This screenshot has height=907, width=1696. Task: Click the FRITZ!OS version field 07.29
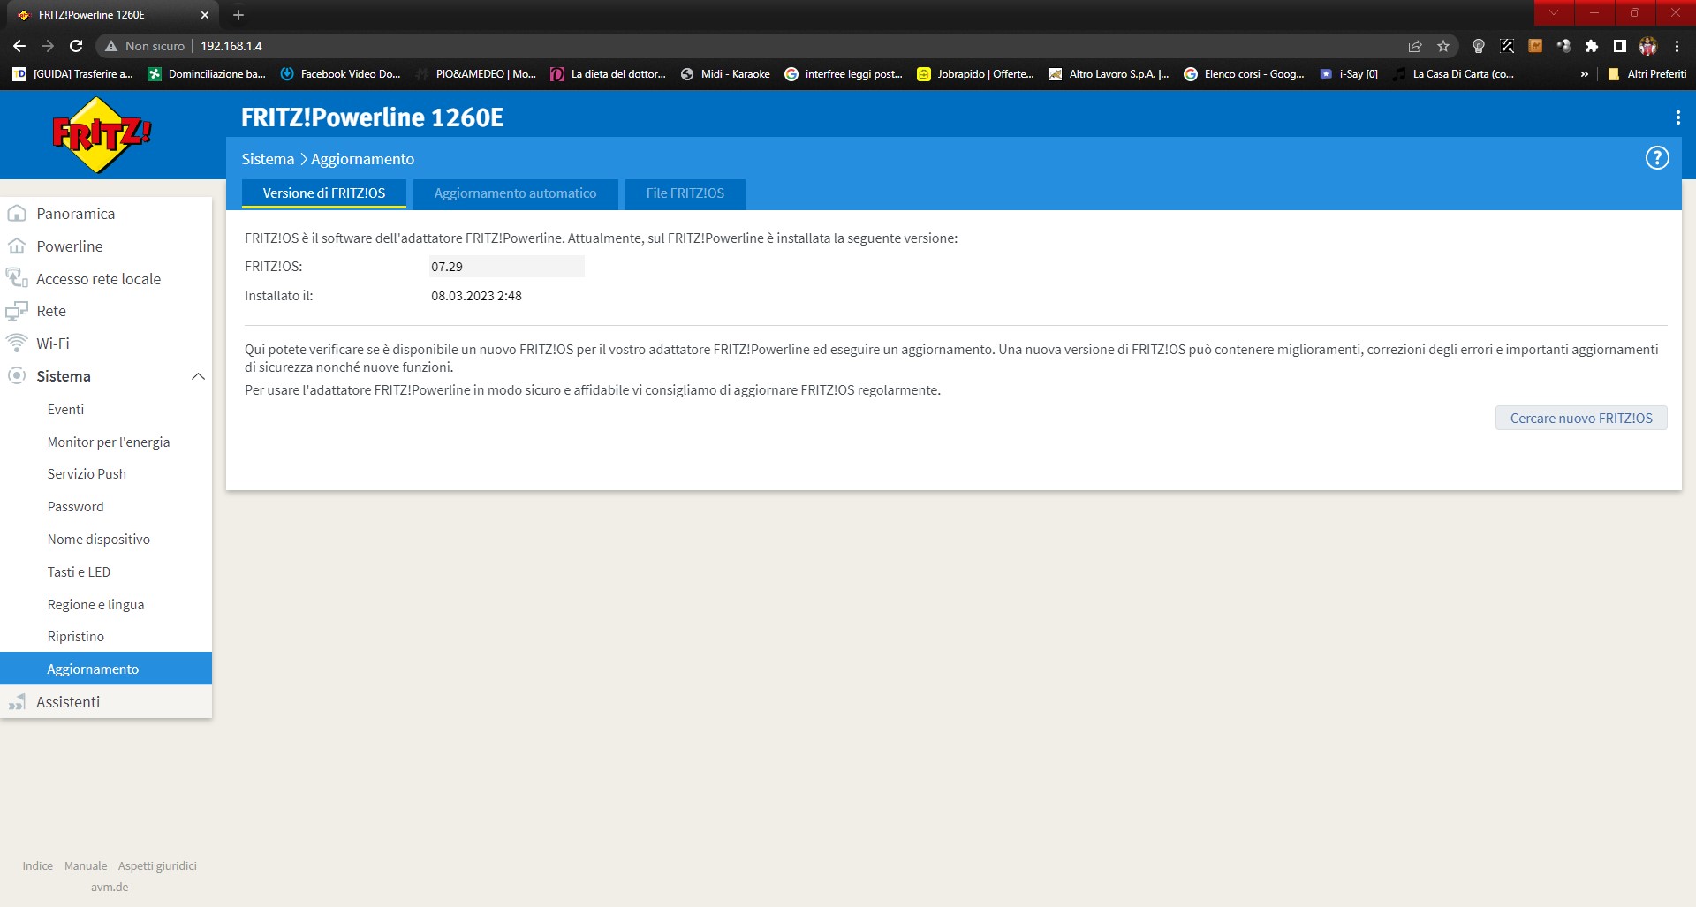(506, 267)
